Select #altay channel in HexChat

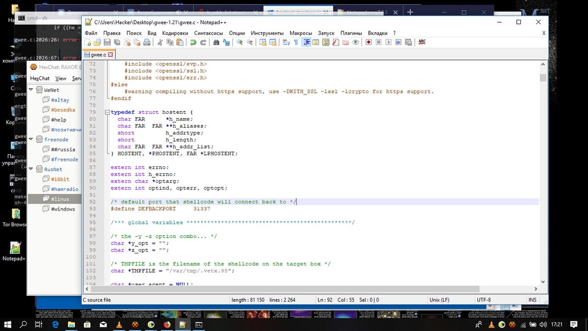click(60, 100)
